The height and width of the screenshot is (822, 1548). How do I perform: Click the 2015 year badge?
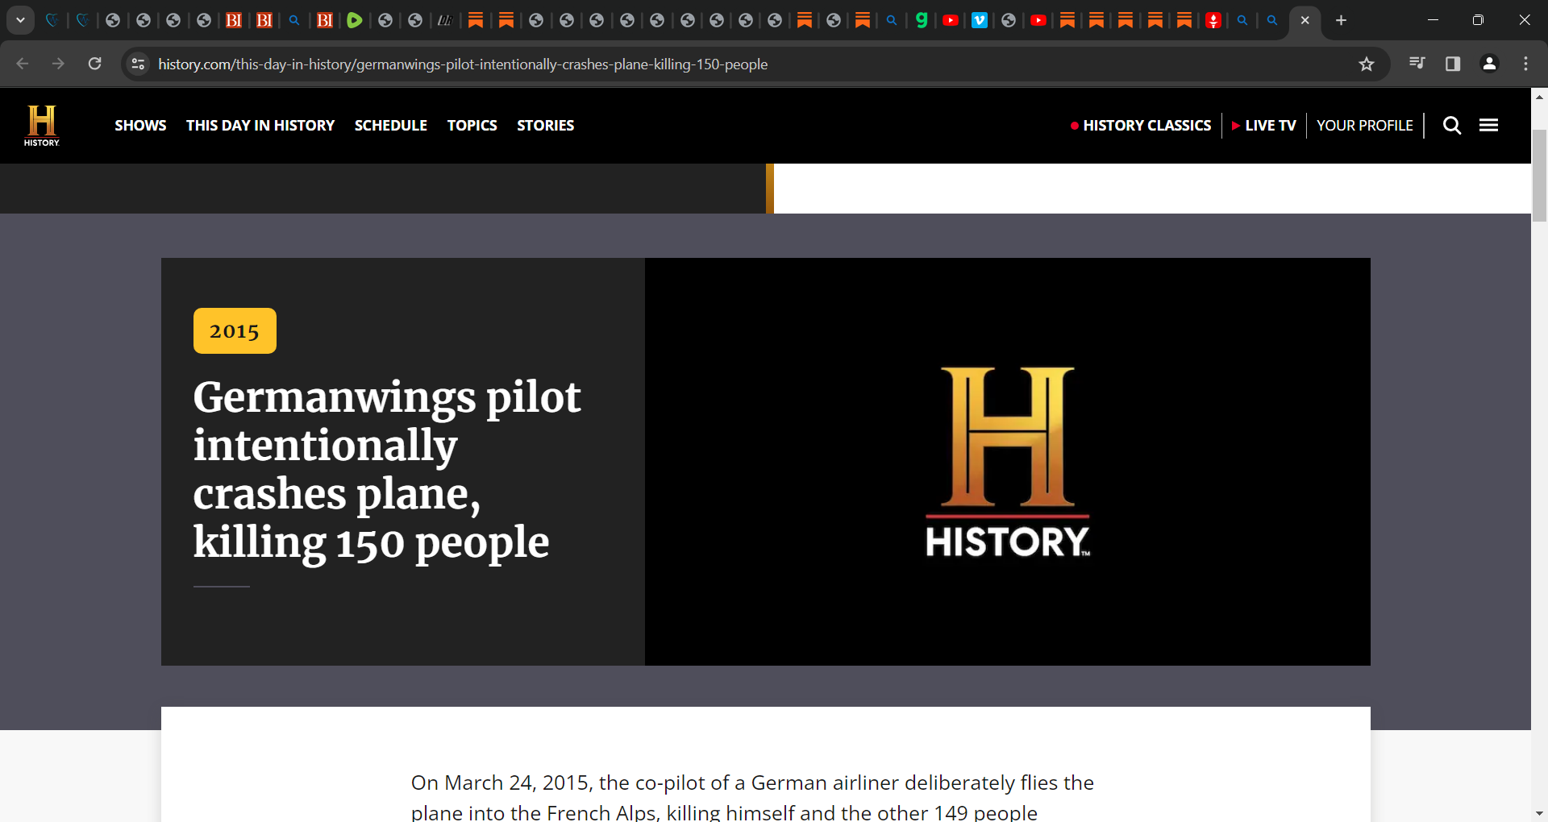[x=235, y=330]
